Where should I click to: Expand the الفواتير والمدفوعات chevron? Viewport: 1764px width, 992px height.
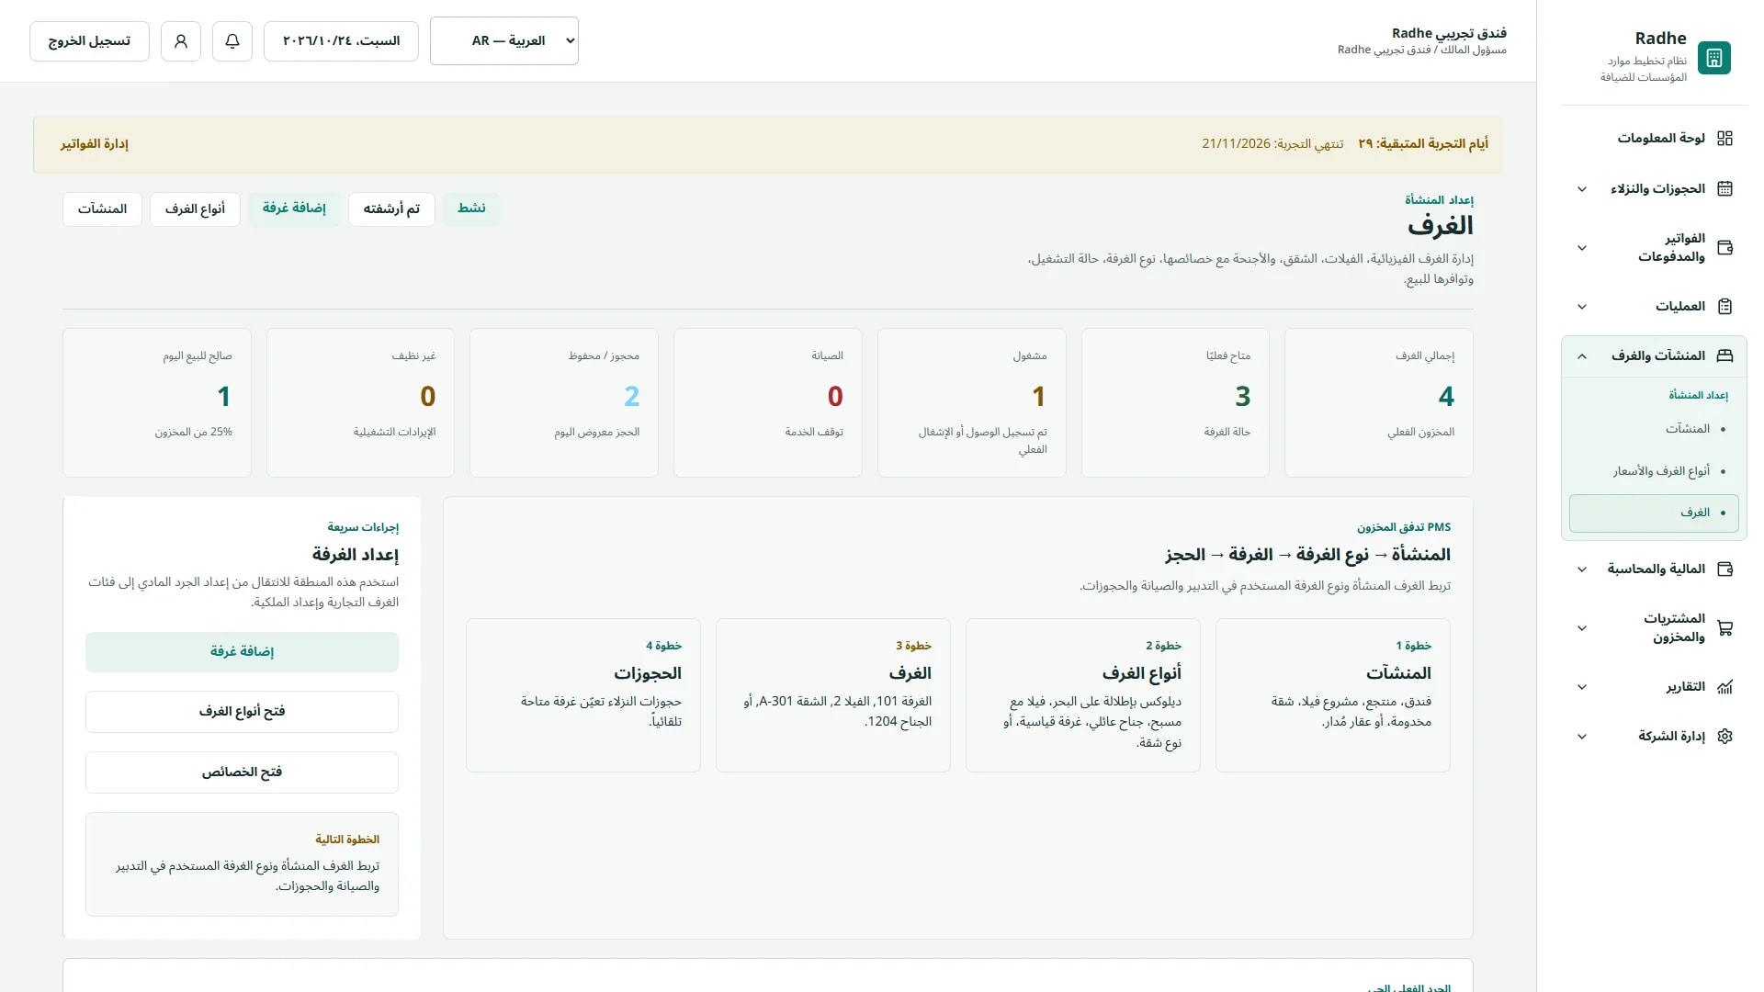(1582, 248)
